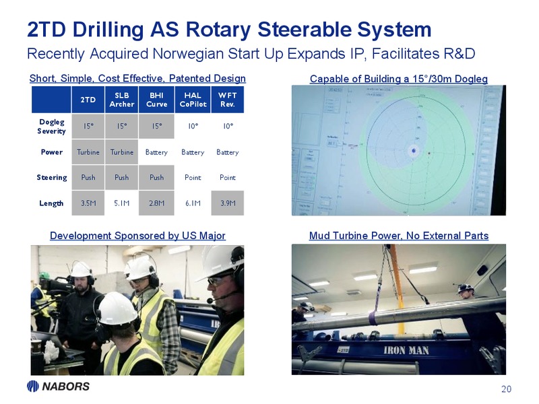Select heading 'Short, Simple, Cost Effective, Patented Design'

pos(137,78)
